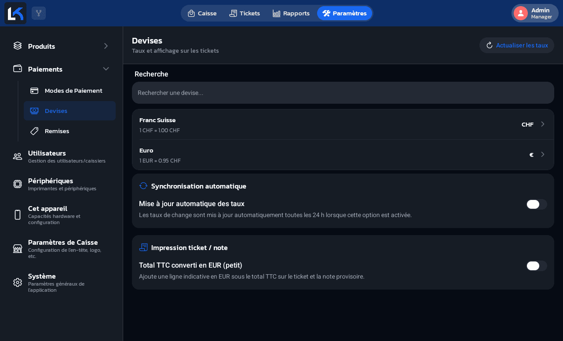The image size is (563, 341).
Task: Click the Devises banknote icon in the sidebar
Action: click(34, 111)
